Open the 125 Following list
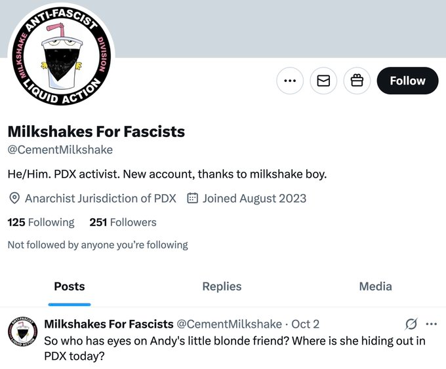Screen dimensions: 446x369 click(41, 222)
